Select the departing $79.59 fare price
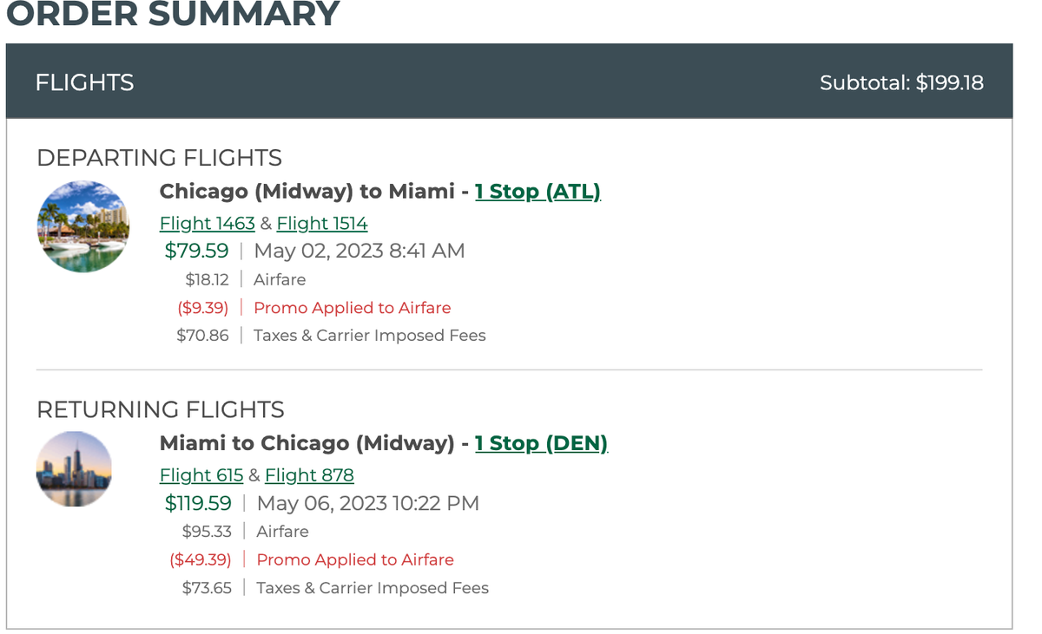Image resolution: width=1042 pixels, height=634 pixels. coord(197,251)
